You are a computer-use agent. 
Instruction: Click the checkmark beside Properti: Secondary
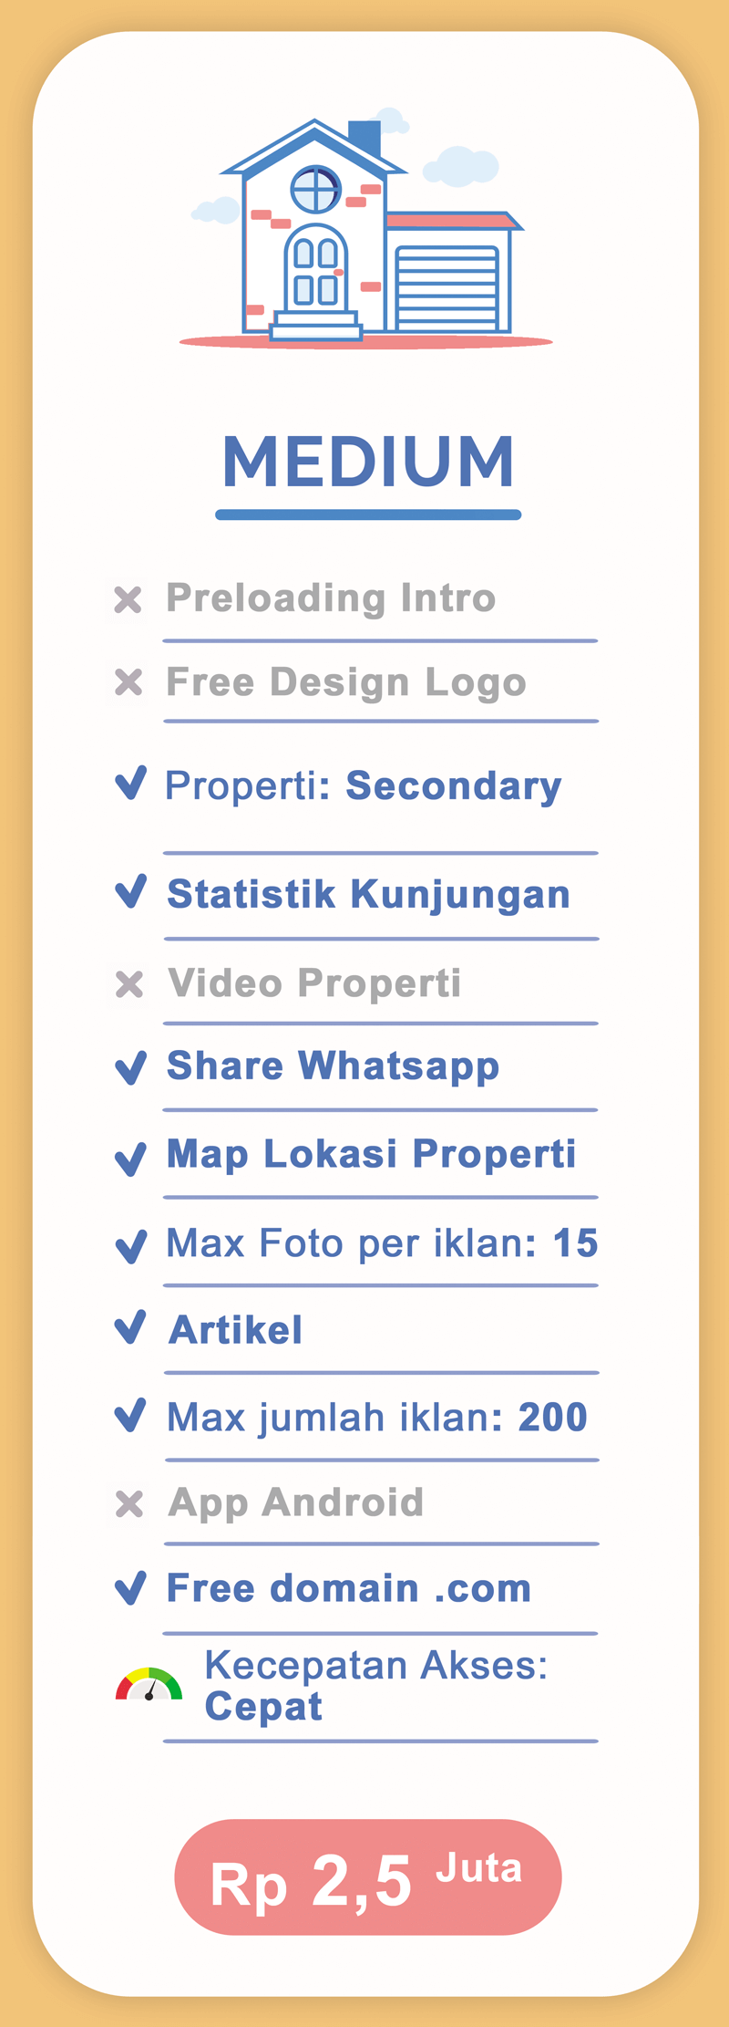click(x=131, y=783)
